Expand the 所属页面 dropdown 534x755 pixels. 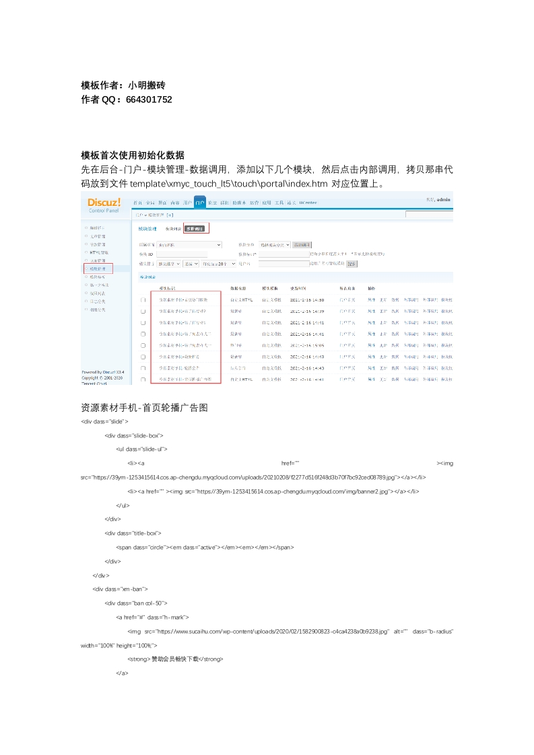pos(189,245)
